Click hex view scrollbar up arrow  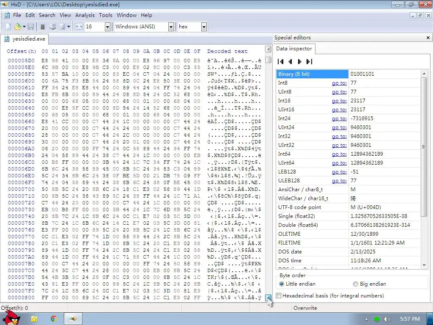point(268,49)
